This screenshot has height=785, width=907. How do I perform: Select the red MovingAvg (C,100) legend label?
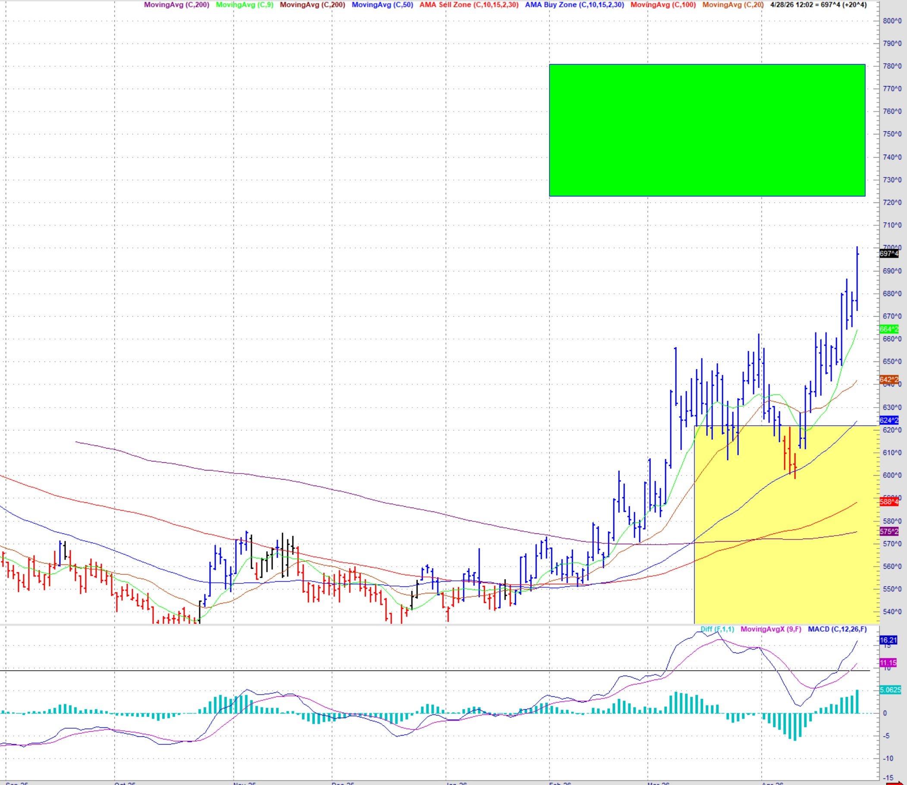pos(663,5)
